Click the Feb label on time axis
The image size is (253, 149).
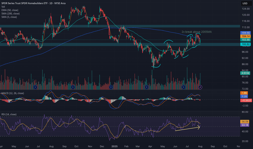126,146
